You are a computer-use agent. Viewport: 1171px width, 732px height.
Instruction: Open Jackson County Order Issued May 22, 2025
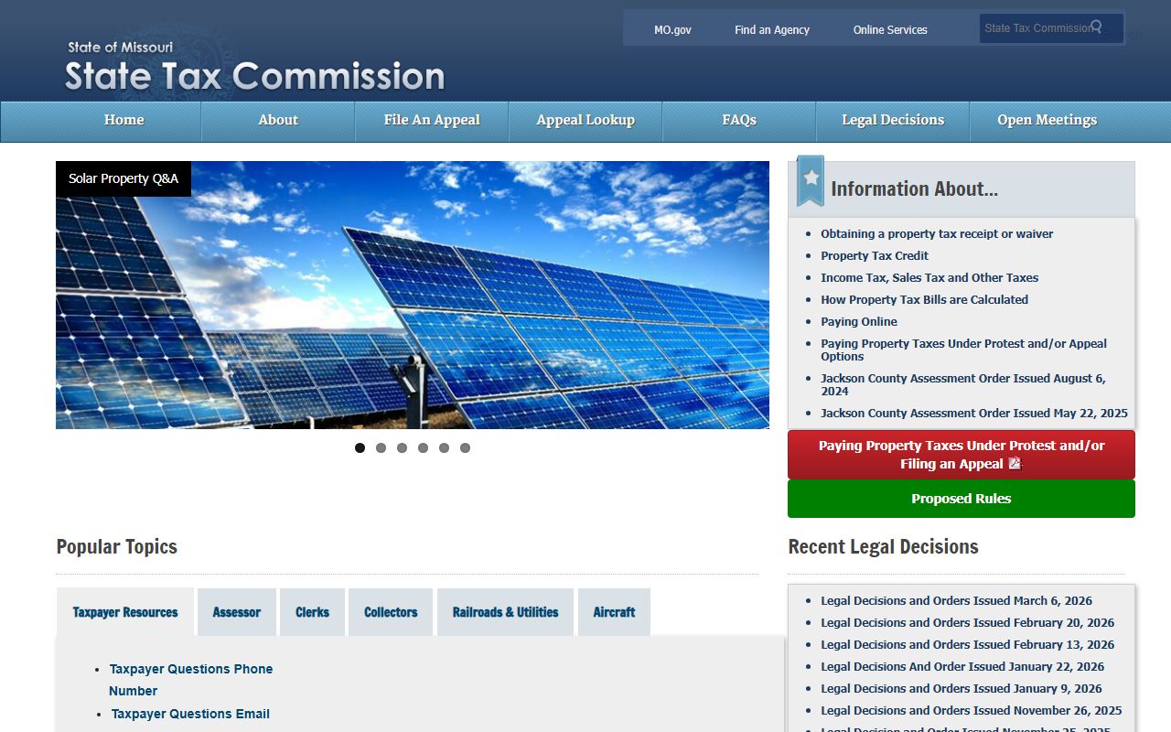coord(974,414)
